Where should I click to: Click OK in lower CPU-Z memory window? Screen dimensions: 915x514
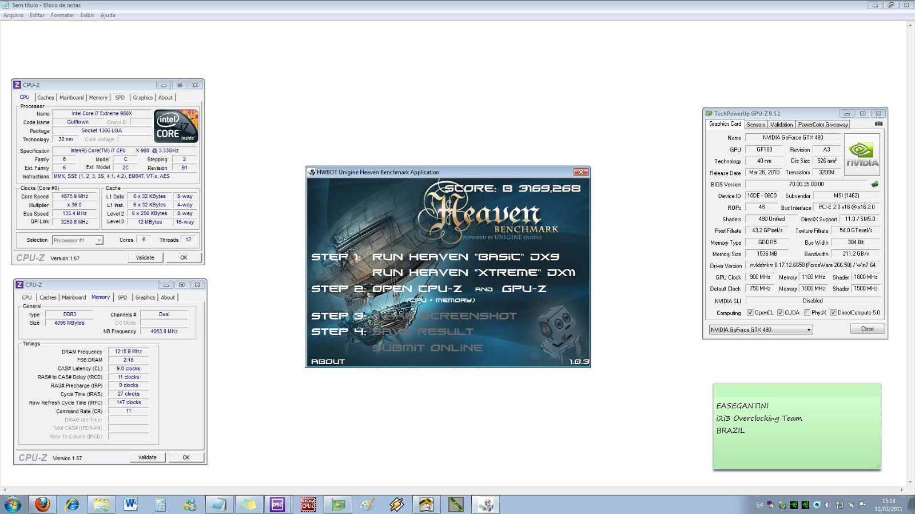186,457
